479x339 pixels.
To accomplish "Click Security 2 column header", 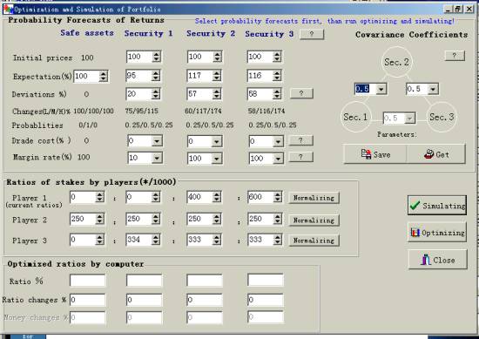I will pyautogui.click(x=211, y=33).
